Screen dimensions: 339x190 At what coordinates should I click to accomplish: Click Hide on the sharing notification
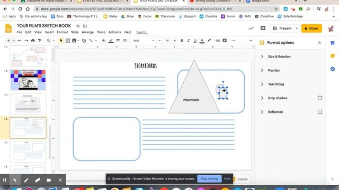tap(227, 178)
